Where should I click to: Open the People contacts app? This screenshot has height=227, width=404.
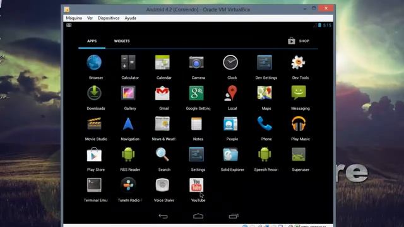[230, 124]
